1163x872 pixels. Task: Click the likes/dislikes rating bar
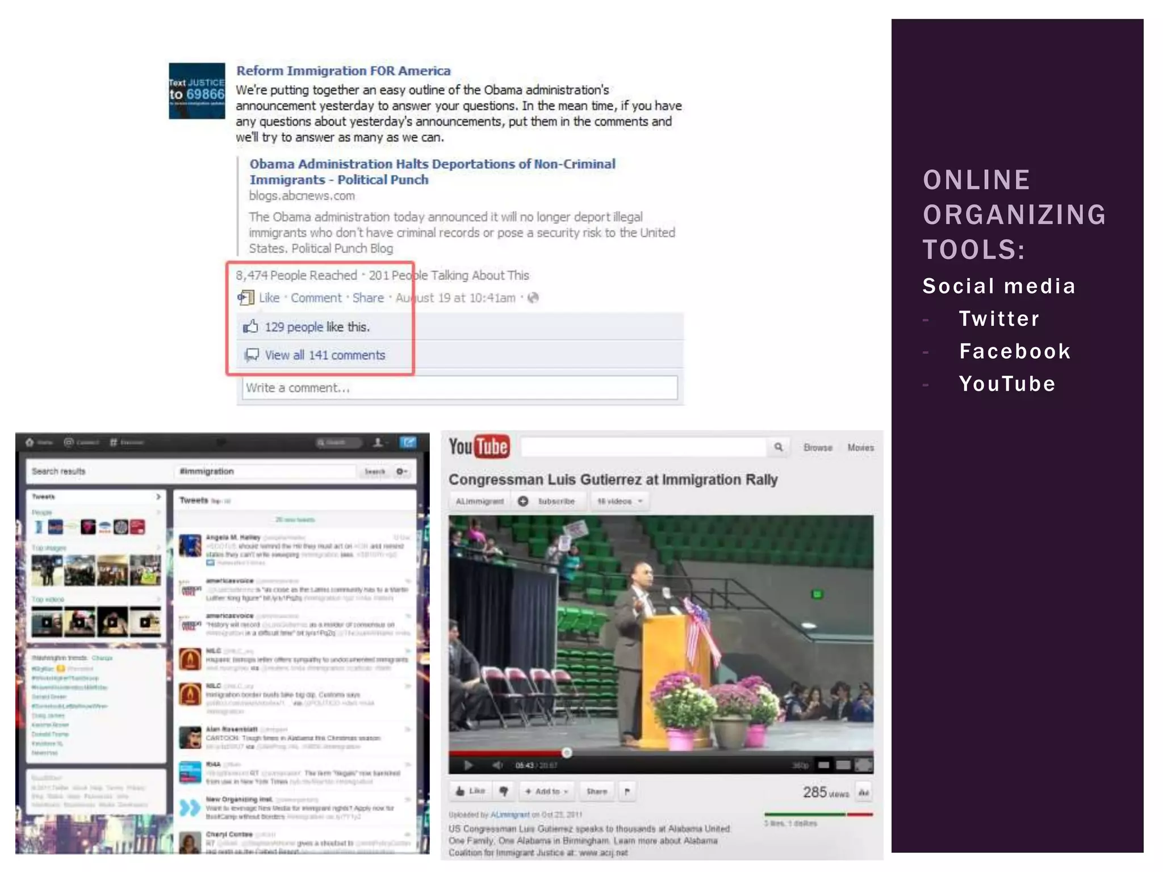click(818, 815)
